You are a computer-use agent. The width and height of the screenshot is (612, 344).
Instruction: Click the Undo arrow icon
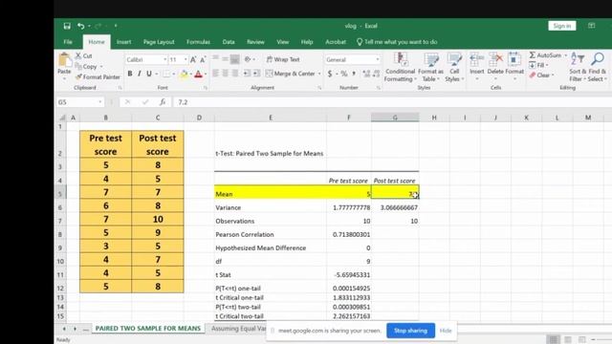tap(80, 26)
